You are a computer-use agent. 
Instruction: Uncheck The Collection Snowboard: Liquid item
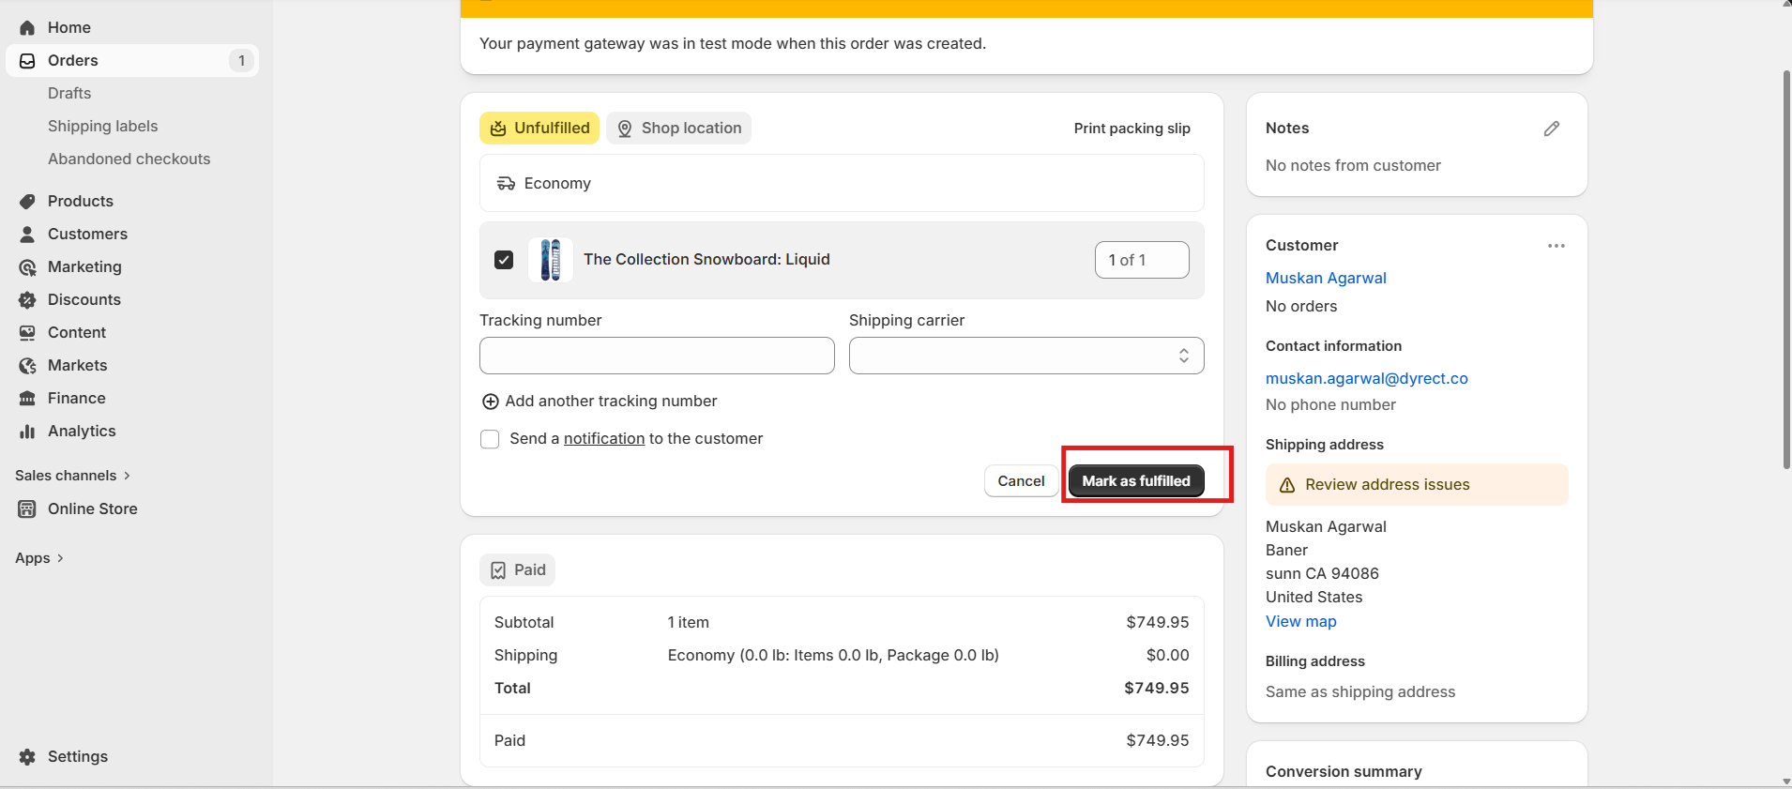tap(504, 260)
